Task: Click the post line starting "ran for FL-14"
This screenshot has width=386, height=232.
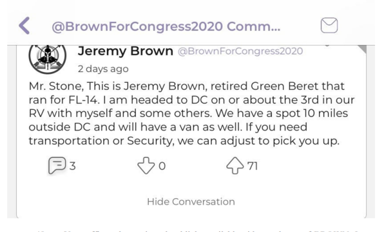Action: [x=191, y=99]
